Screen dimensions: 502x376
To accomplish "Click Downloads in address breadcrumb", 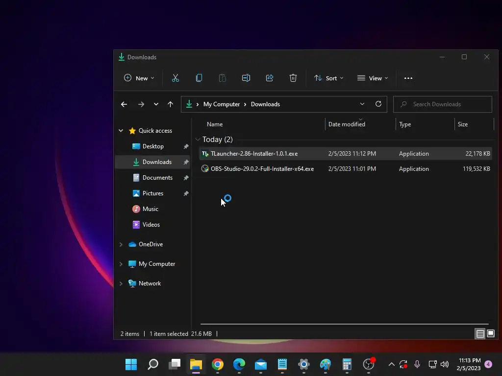I will pyautogui.click(x=265, y=104).
